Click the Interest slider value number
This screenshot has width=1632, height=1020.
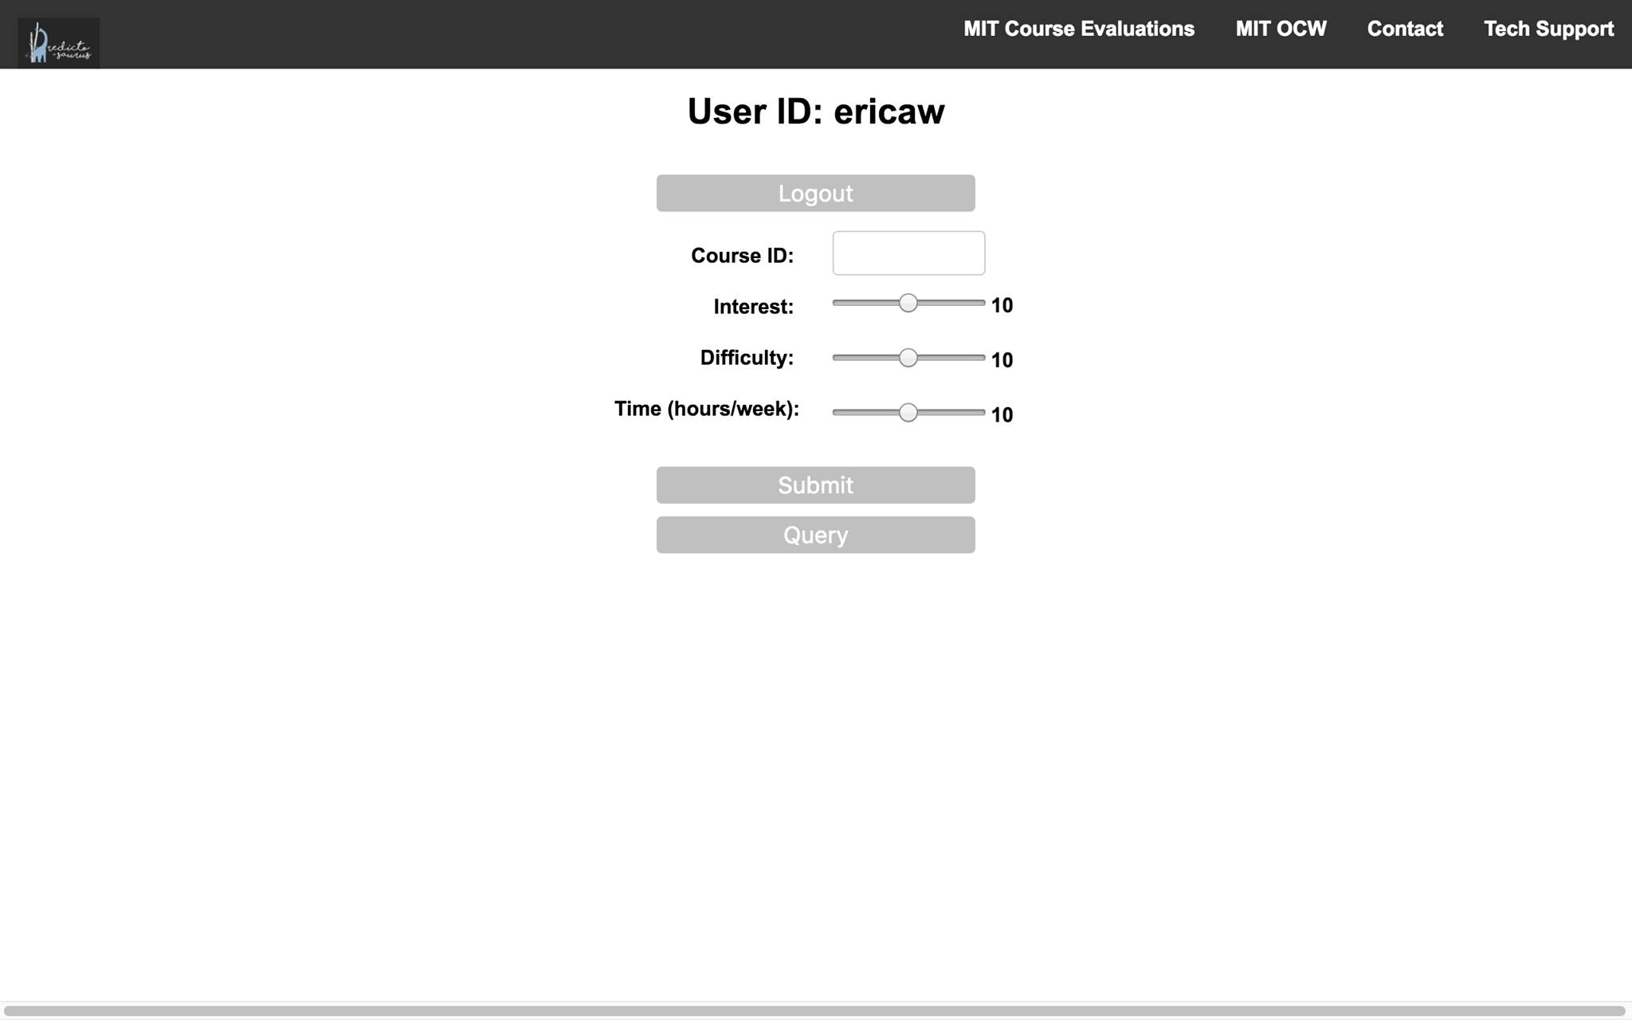(1002, 306)
